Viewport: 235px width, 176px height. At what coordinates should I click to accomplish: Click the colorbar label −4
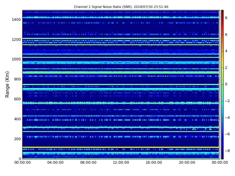pos(227,118)
